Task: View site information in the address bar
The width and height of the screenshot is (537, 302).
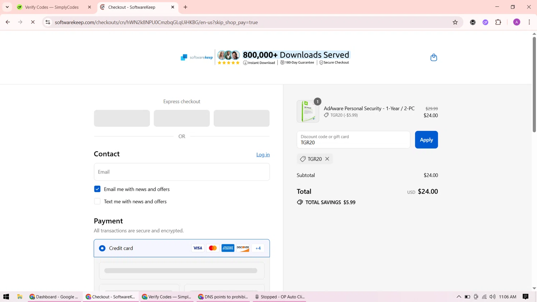Action: (48, 22)
